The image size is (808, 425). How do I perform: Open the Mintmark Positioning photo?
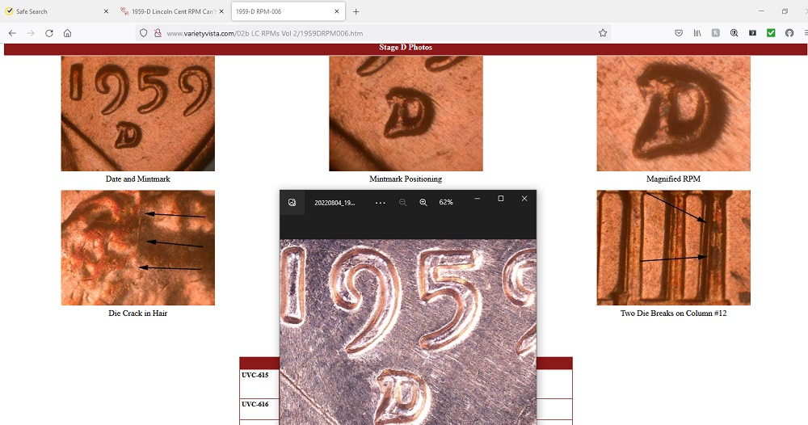coord(406,113)
